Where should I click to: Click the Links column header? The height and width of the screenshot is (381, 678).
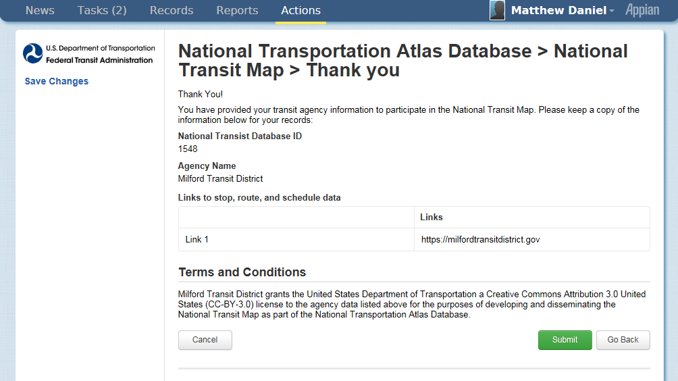point(432,218)
